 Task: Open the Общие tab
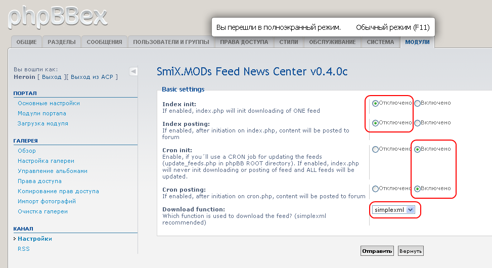pyautogui.click(x=26, y=42)
